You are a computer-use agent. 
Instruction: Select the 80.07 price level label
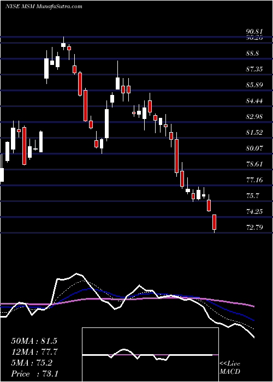[x=255, y=148]
